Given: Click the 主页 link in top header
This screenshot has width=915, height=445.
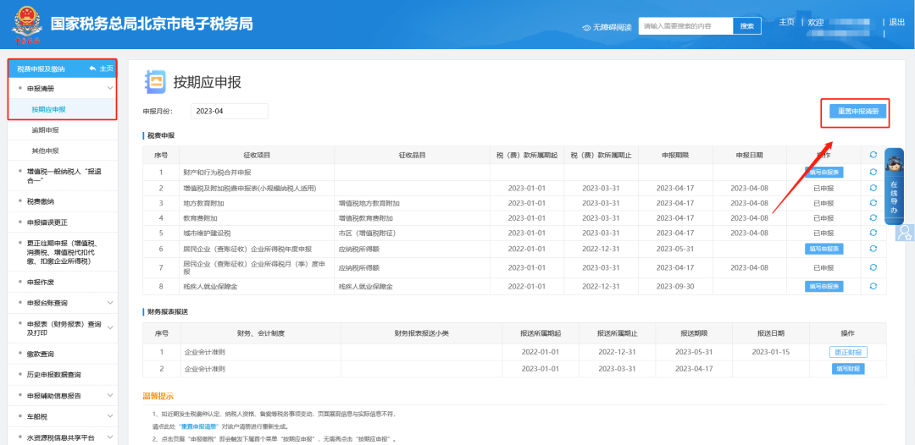Looking at the screenshot, I should coord(786,22).
